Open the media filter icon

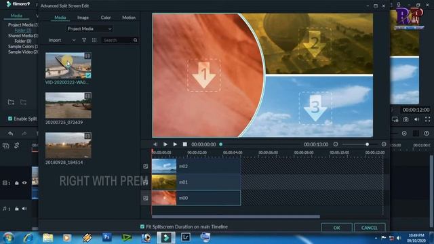(84, 40)
